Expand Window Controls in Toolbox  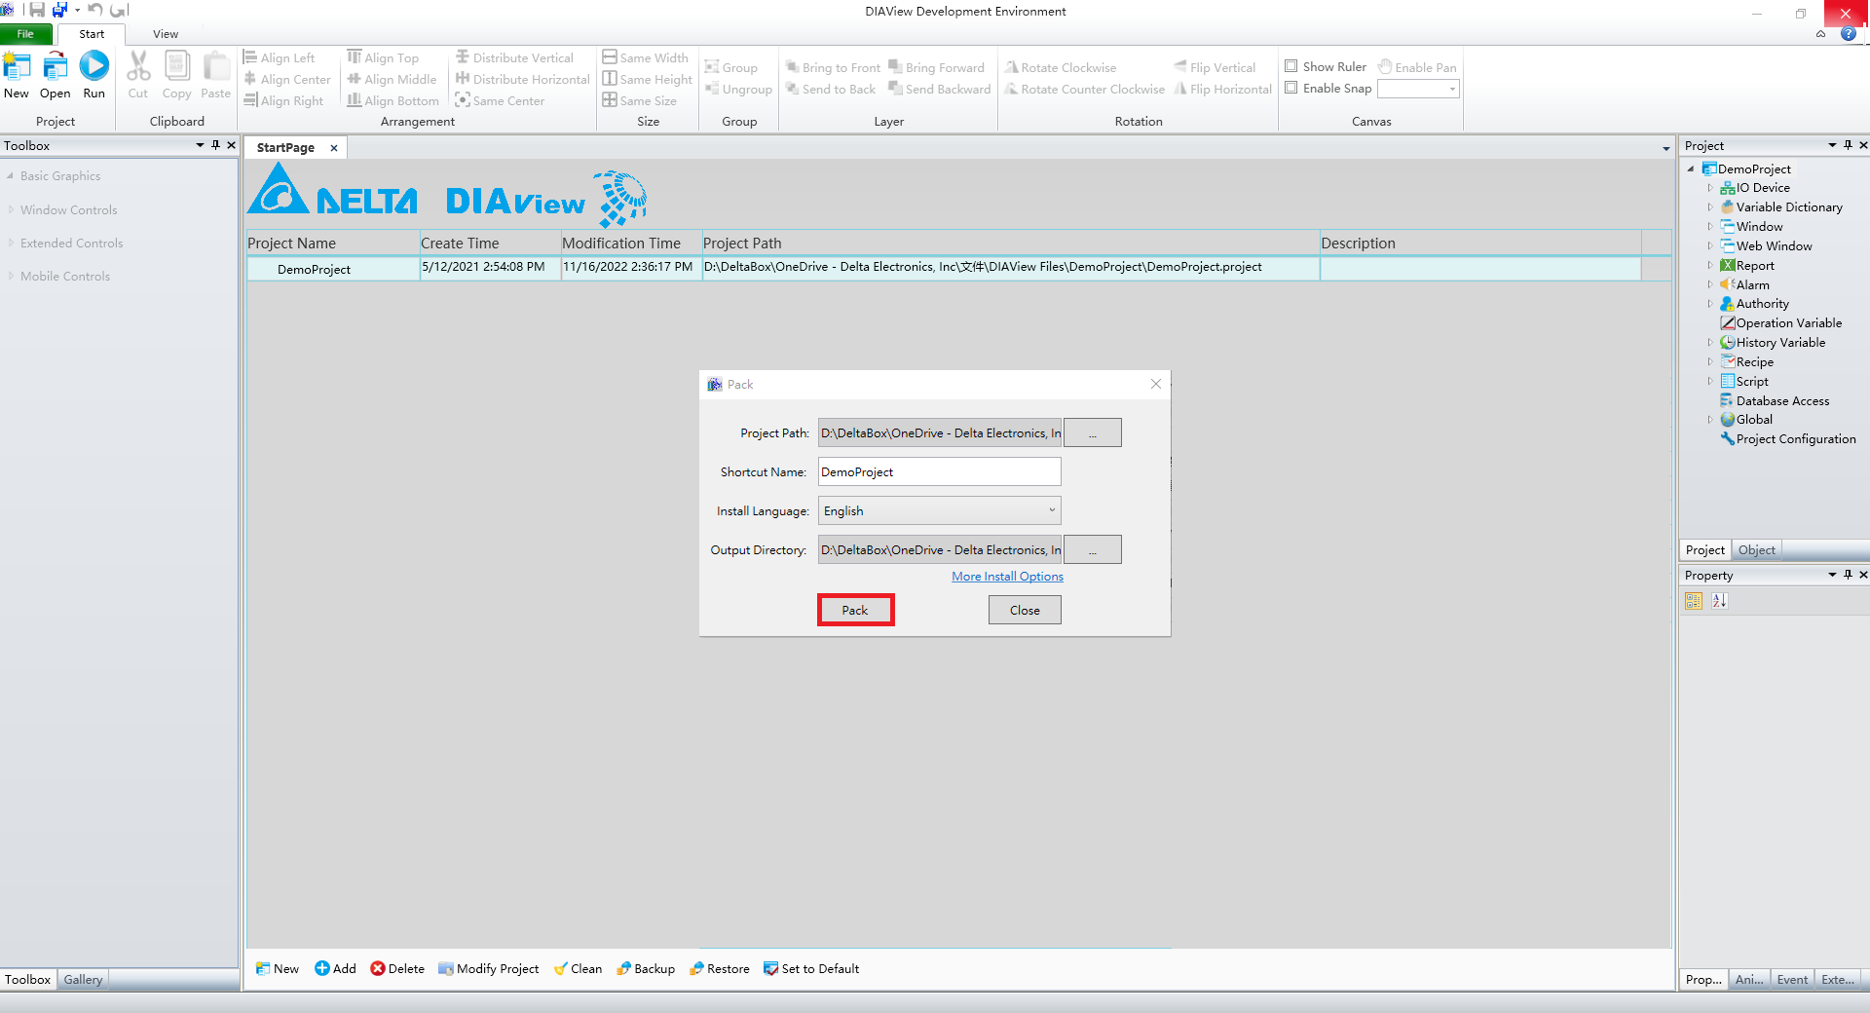(11, 209)
